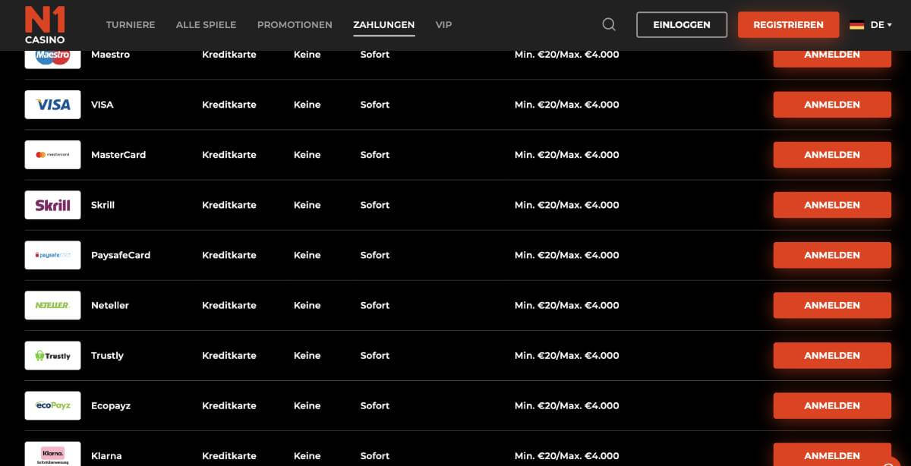This screenshot has width=911, height=466.
Task: Click Anmelden in the Klarna row
Action: click(832, 455)
